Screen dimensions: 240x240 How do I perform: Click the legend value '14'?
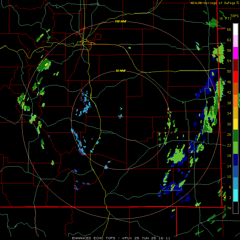tap(229, 166)
